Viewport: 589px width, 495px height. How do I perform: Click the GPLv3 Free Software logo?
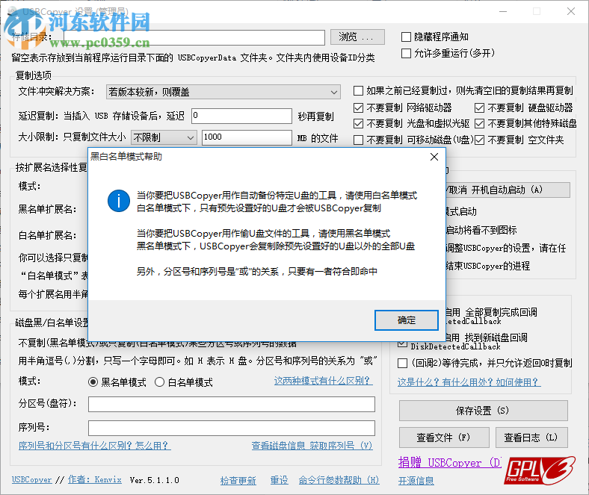click(540, 470)
